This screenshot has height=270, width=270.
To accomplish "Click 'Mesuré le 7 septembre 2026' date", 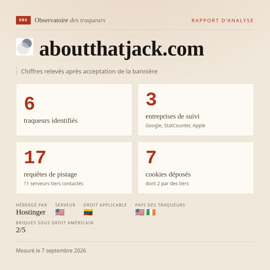I will 51,250.
